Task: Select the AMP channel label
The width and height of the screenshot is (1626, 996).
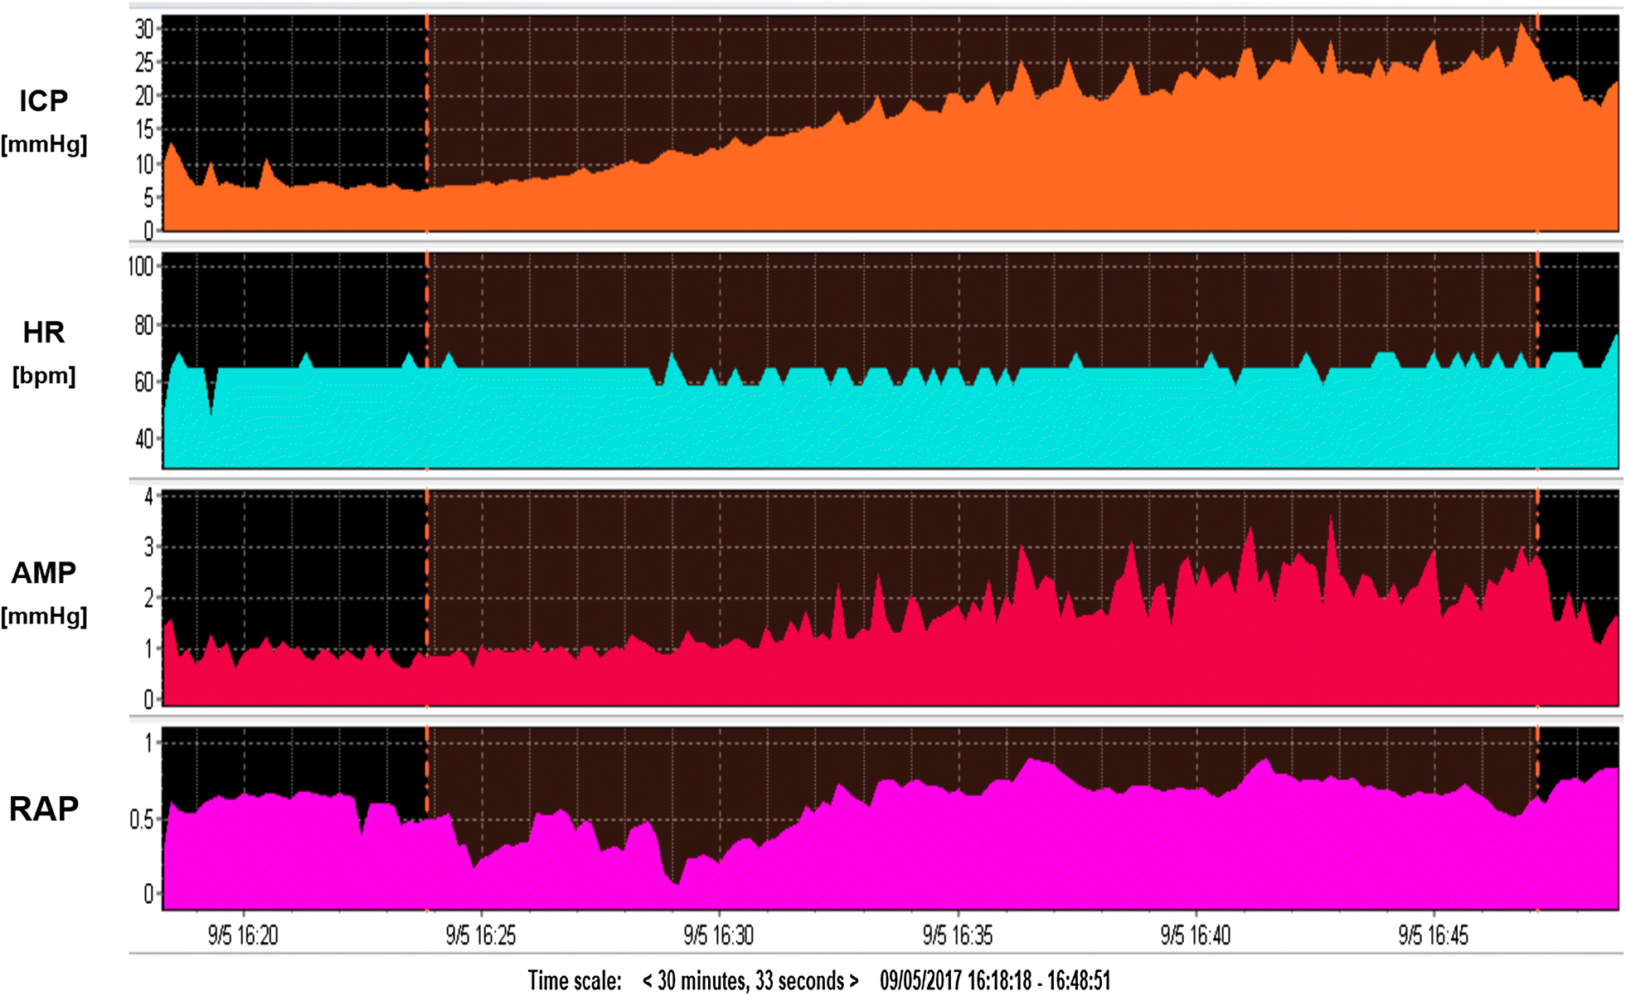Action: (x=43, y=573)
